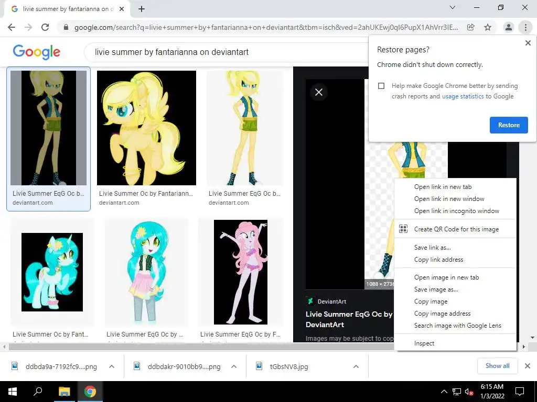This screenshot has width=537, height=402.
Task: Close the Restore pages popup
Action: click(528, 43)
